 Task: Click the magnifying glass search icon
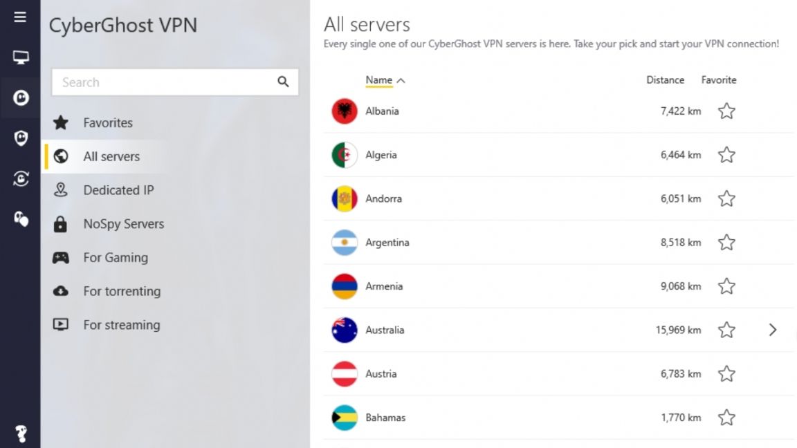[283, 82]
